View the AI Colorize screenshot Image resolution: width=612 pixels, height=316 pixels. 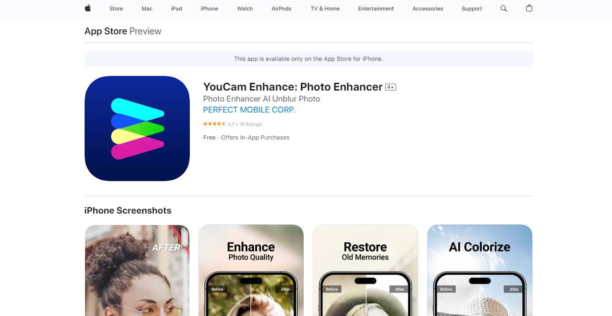click(x=480, y=270)
